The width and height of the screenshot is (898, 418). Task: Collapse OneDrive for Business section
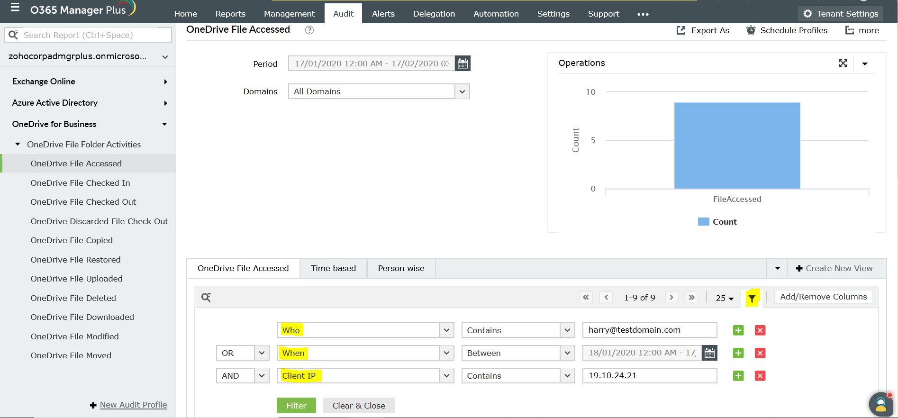tap(164, 124)
